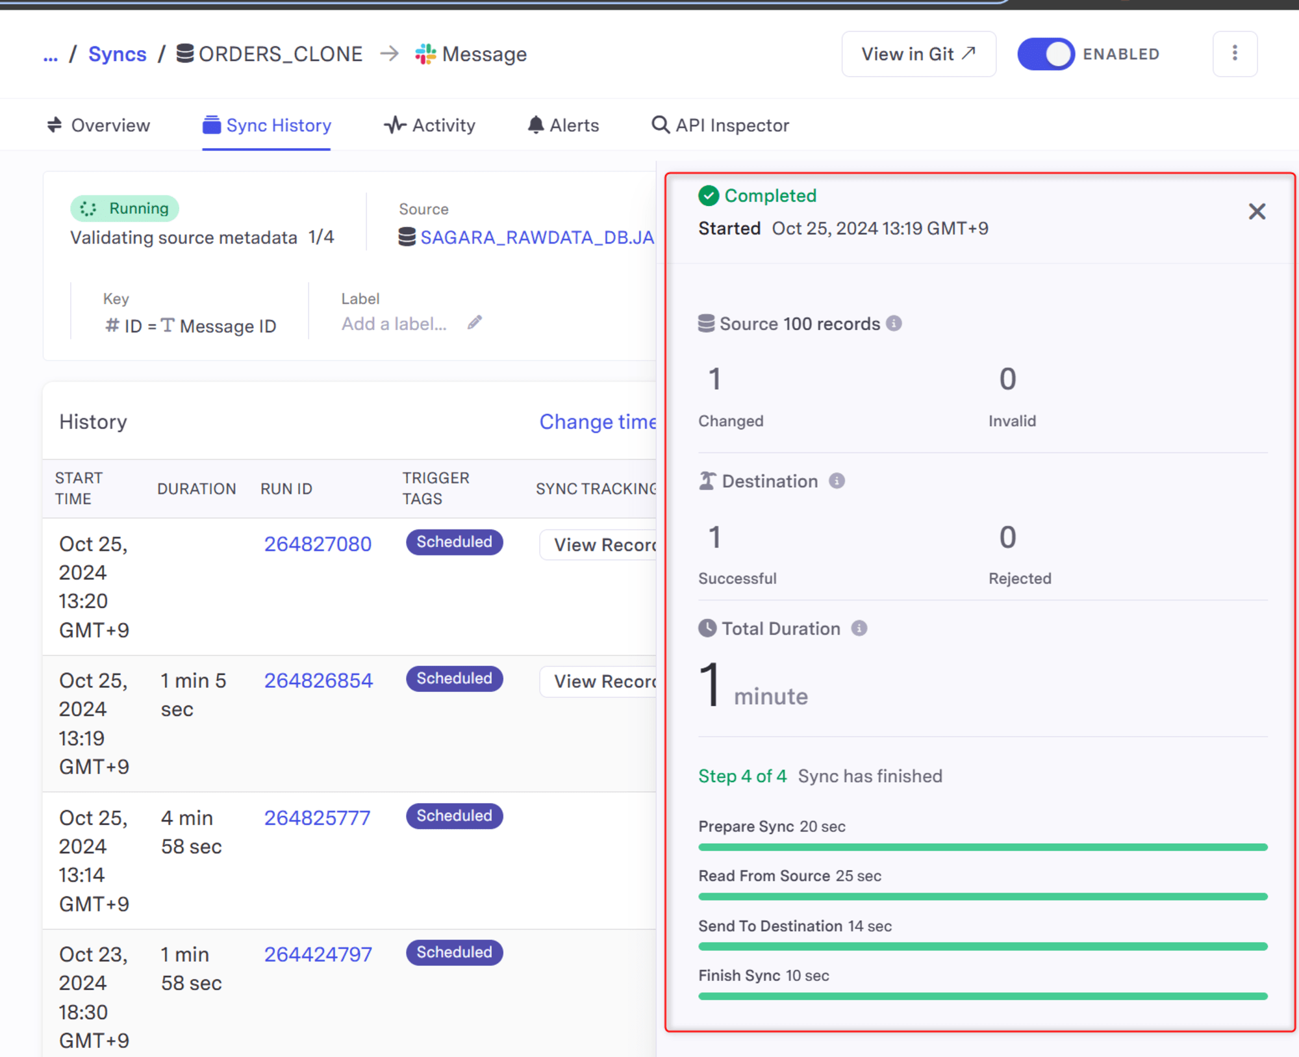Image resolution: width=1299 pixels, height=1057 pixels.
Task: Click View Records for run 264826854
Action: tap(598, 681)
